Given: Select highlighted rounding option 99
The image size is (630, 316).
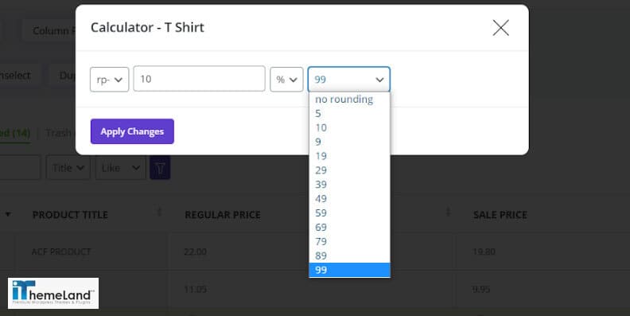Looking at the screenshot, I should coord(349,270).
